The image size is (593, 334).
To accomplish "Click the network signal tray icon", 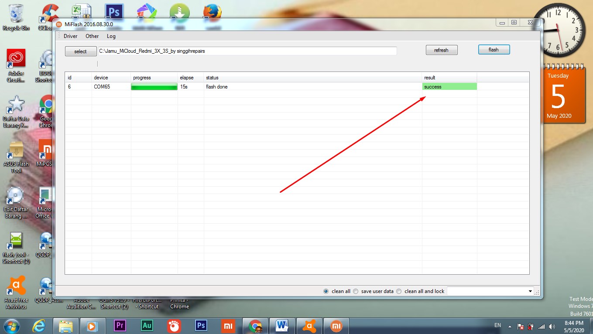I will tap(542, 326).
